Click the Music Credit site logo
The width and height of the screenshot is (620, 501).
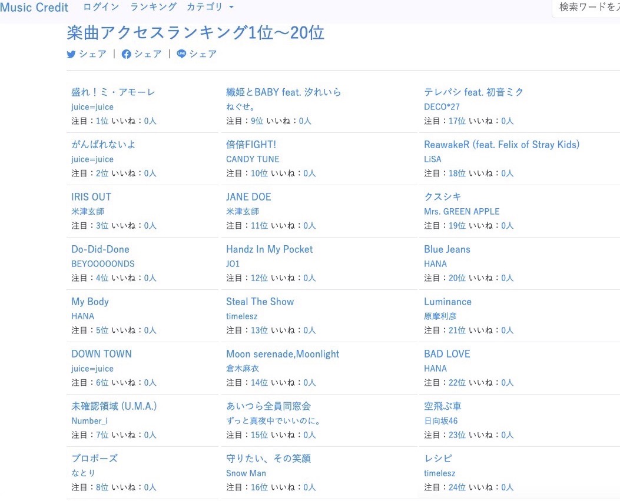[x=34, y=8]
